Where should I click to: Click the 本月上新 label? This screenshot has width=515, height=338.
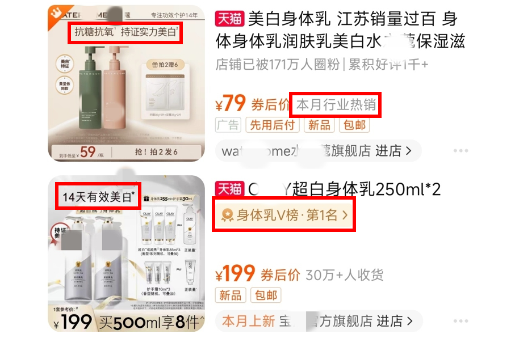pyautogui.click(x=248, y=321)
